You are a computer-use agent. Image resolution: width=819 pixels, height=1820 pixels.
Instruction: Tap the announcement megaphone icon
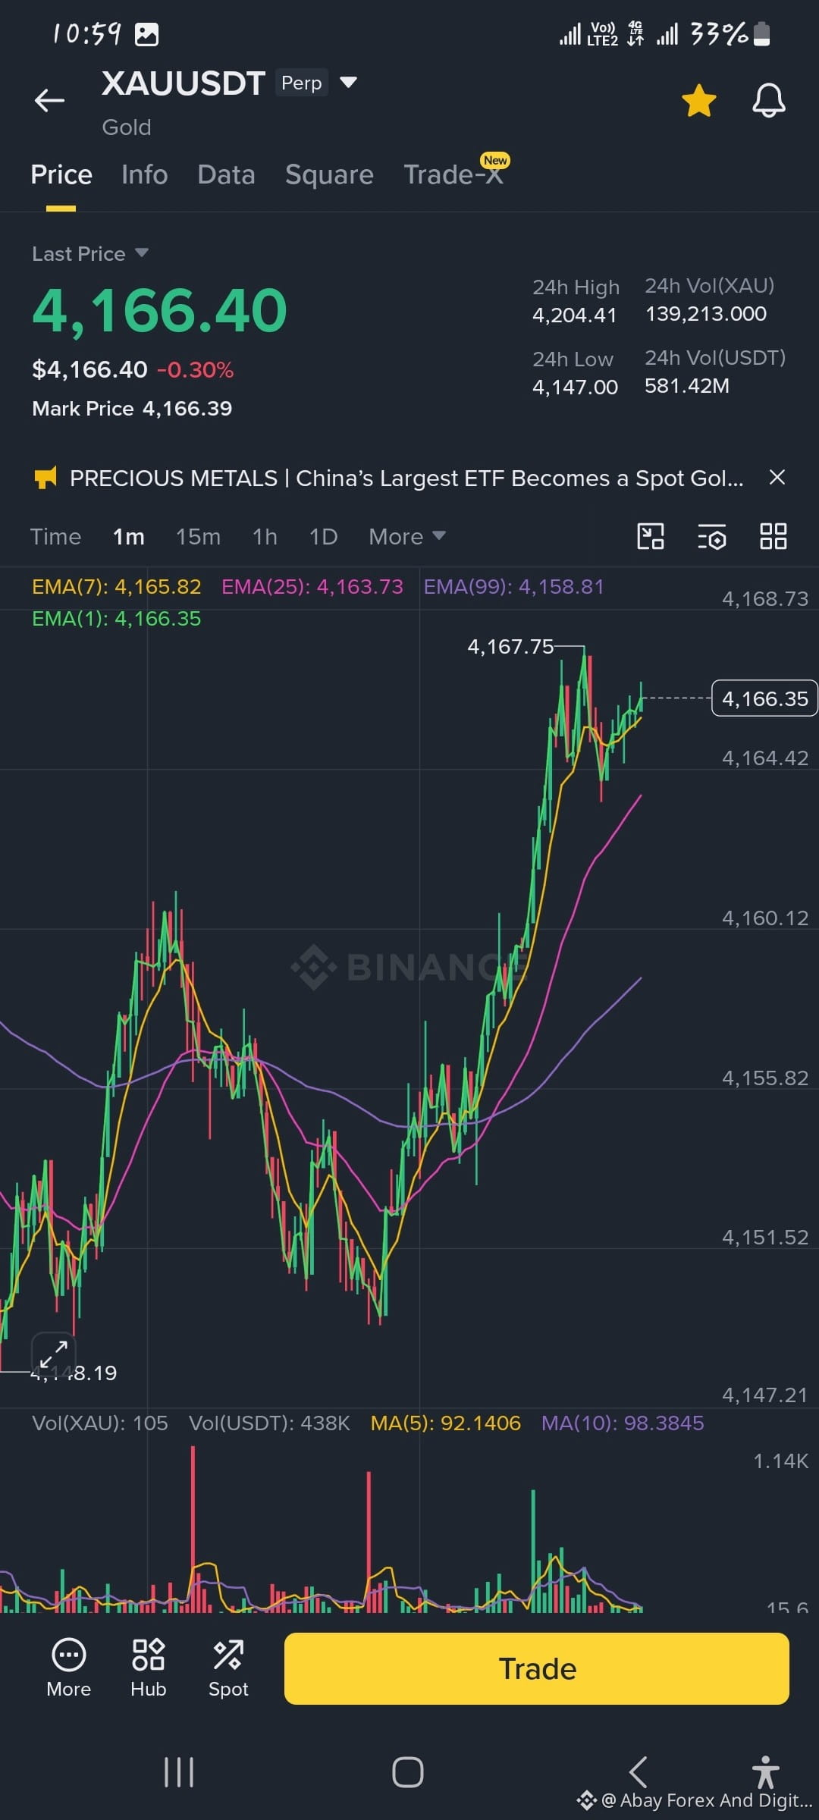point(45,478)
